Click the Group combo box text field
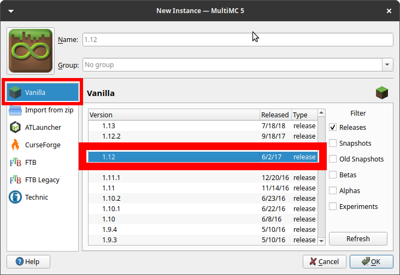This screenshot has height=275, width=400. point(232,65)
